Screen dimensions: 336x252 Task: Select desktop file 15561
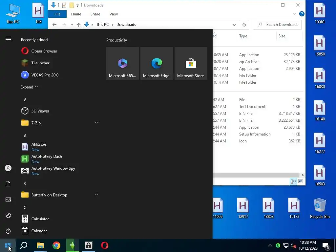(320, 13)
